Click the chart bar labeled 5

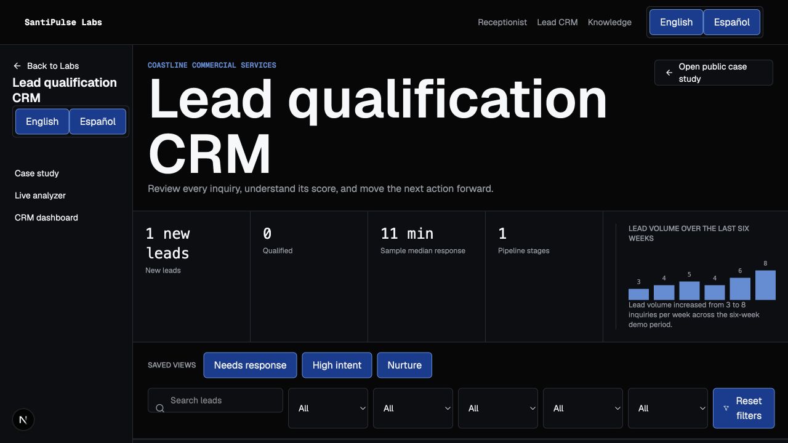[689, 290]
